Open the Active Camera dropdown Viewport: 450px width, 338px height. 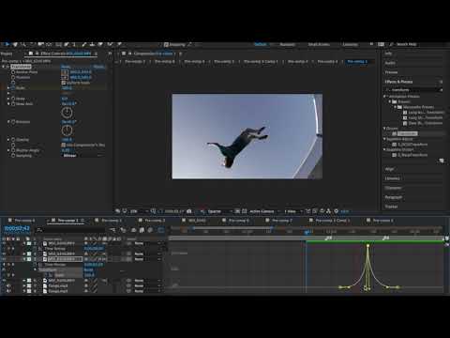tap(264, 211)
